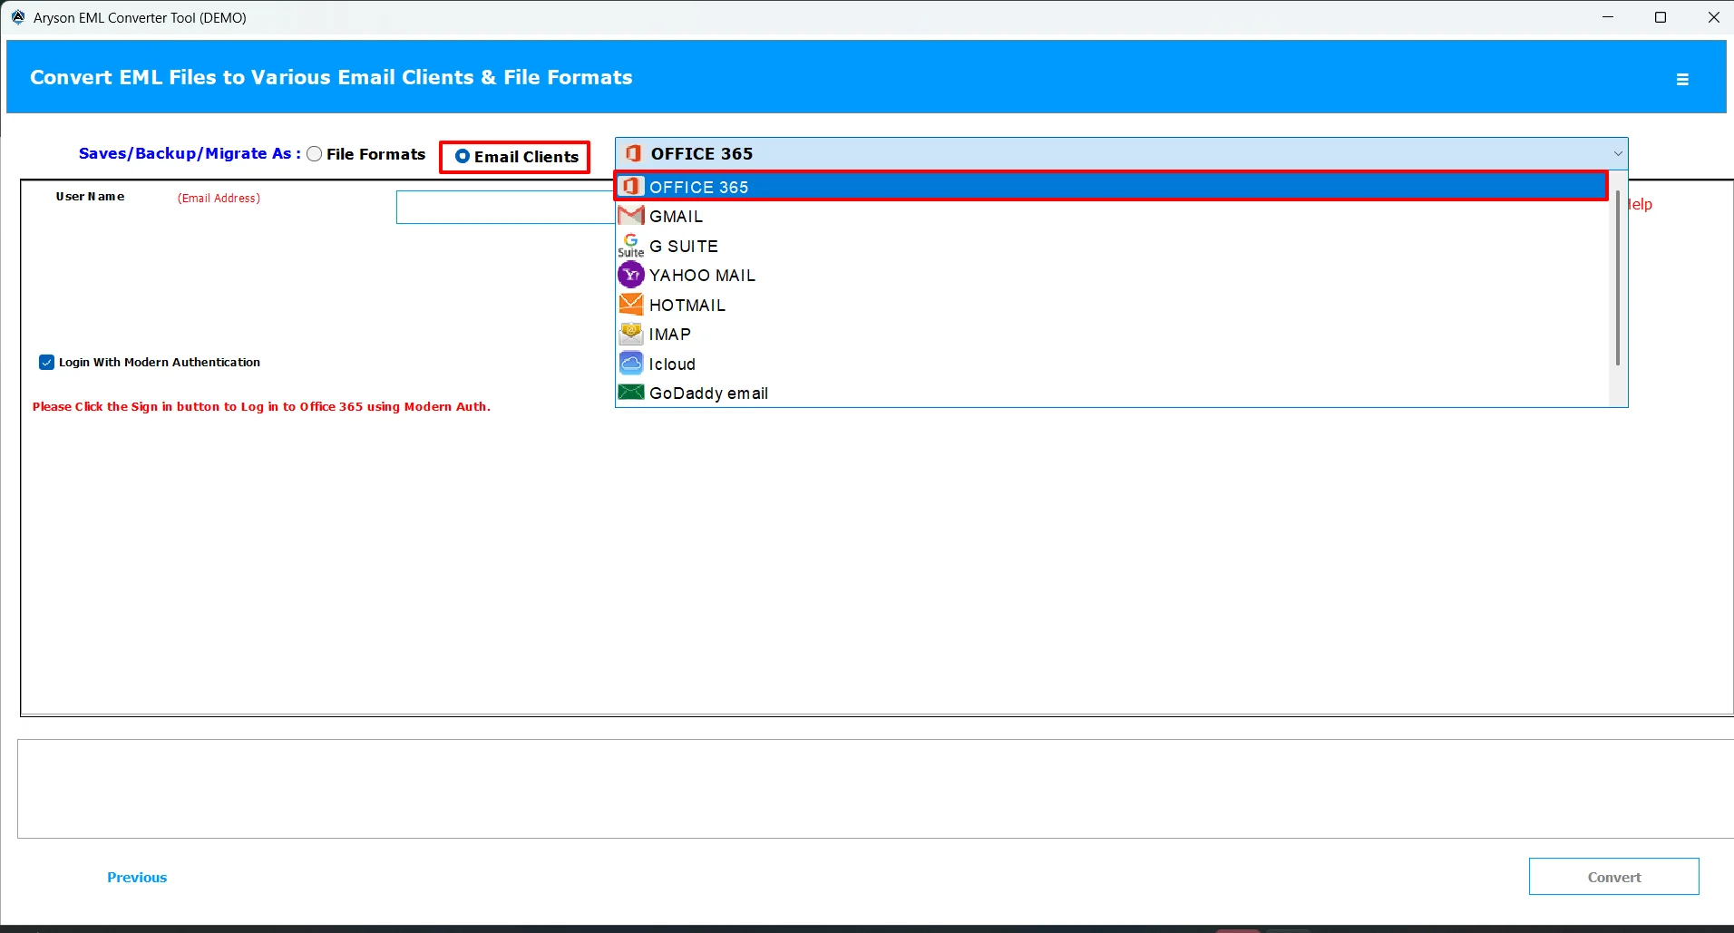The height and width of the screenshot is (933, 1734).
Task: Choose YAHOO MAIL from the dropdown list
Action: (x=1112, y=275)
